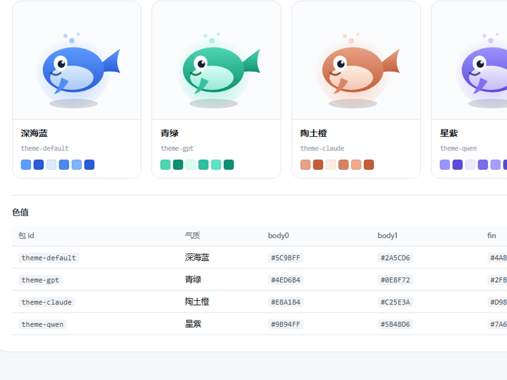Select the #2A5CD6 value
This screenshot has height=380, width=507.
(395, 258)
